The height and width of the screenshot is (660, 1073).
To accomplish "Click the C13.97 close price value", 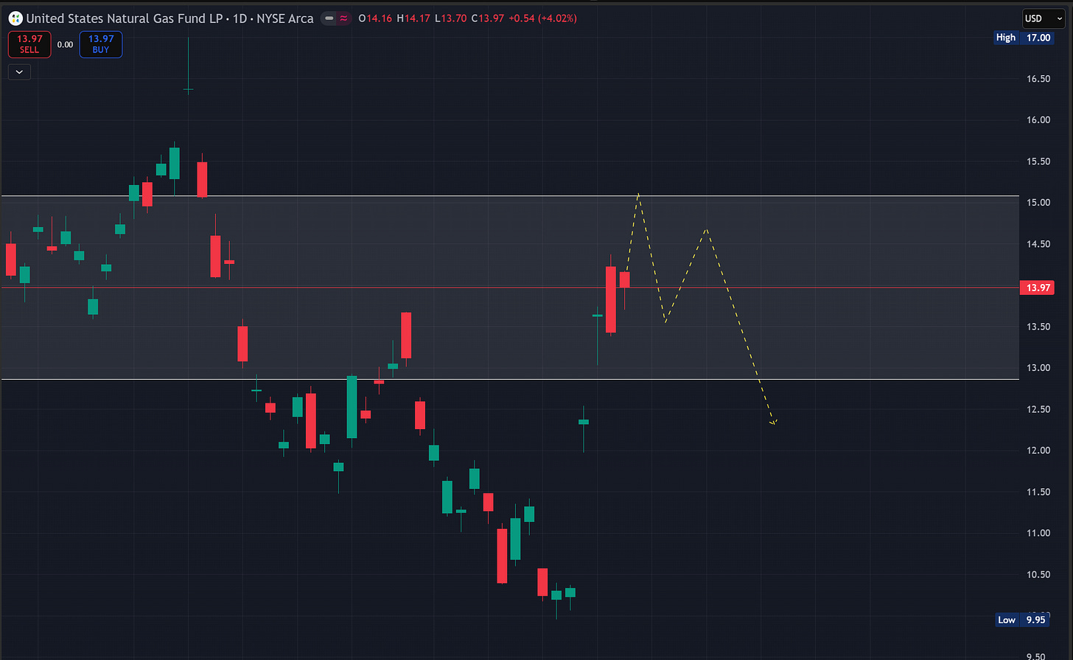I will 488,18.
